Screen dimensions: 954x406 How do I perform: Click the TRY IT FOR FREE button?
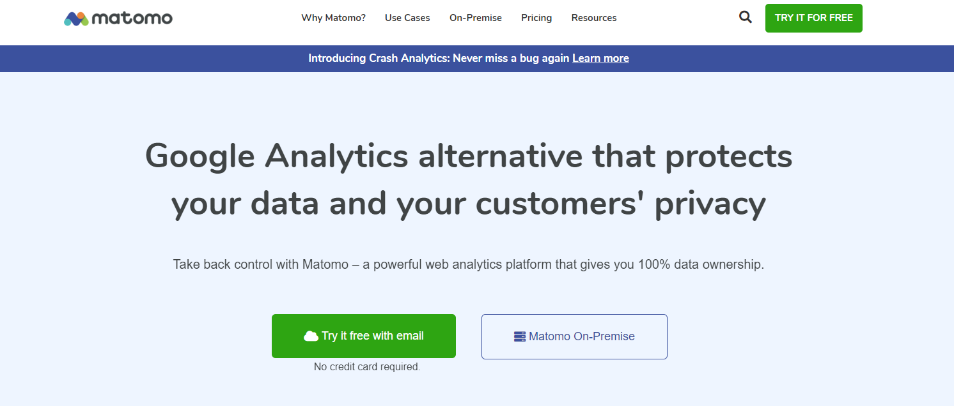(813, 18)
